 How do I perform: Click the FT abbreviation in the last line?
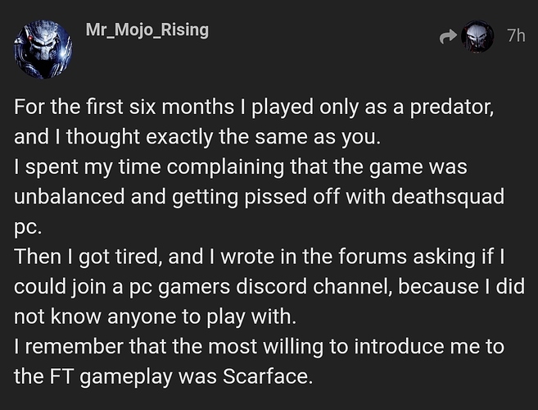[x=61, y=376]
